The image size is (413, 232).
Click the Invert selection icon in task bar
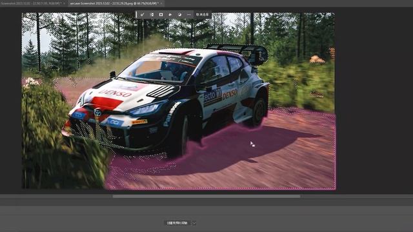pos(152,14)
